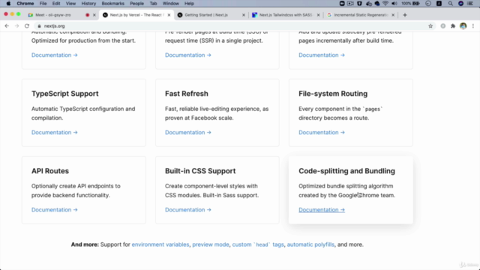Reload the nextjs.org page
Image resolution: width=480 pixels, height=270 pixels.
click(27, 26)
